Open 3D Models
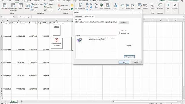 (49, 4)
